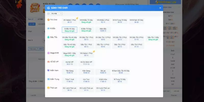This screenshot has width=204, height=102.
Task: Click the Siêu Tốc stopwatch icon
Action: (48, 37)
